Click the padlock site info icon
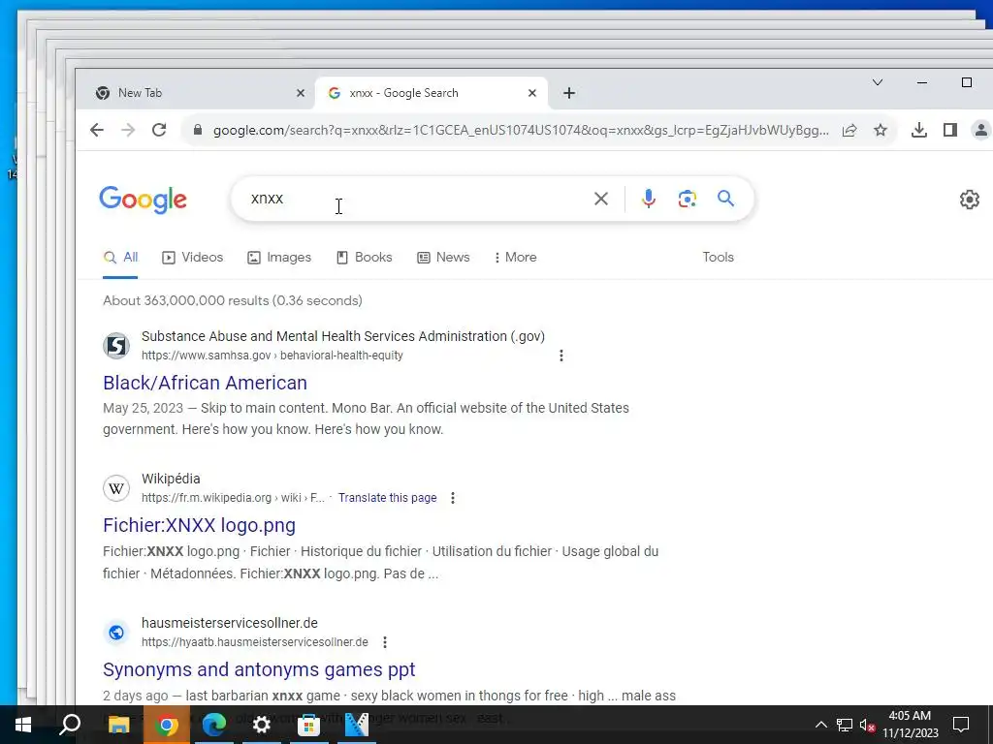Screen dimensions: 993x744 pos(198,130)
